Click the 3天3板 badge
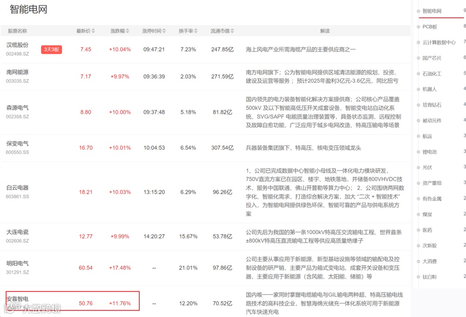The width and height of the screenshot is (466, 317). (51, 49)
